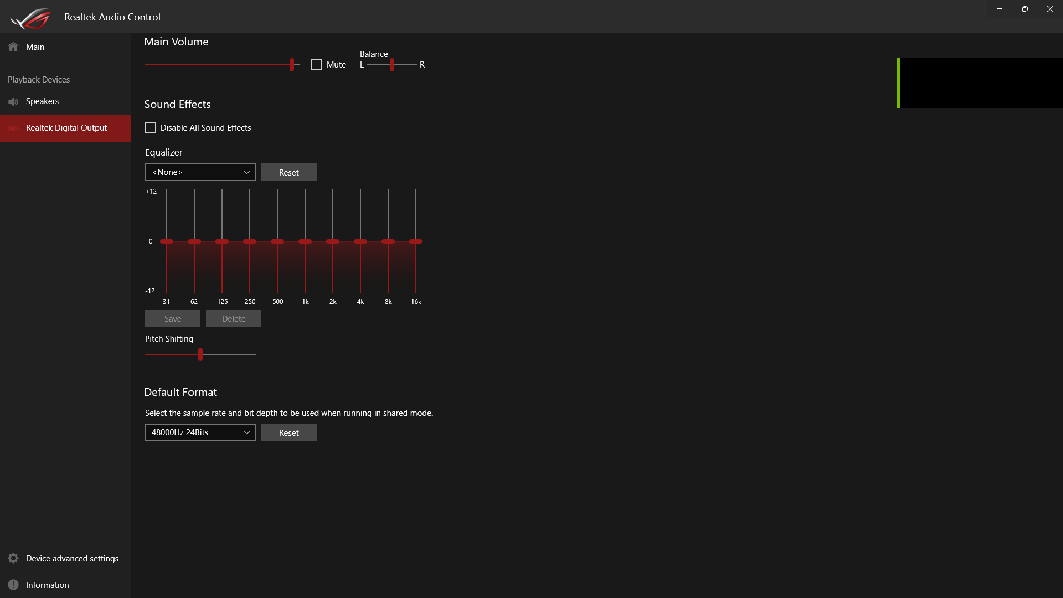Click the 4k equalizer band slider
The width and height of the screenshot is (1063, 598).
(x=360, y=241)
